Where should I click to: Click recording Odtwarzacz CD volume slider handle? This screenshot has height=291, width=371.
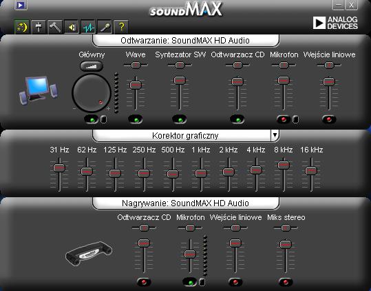click(x=144, y=243)
